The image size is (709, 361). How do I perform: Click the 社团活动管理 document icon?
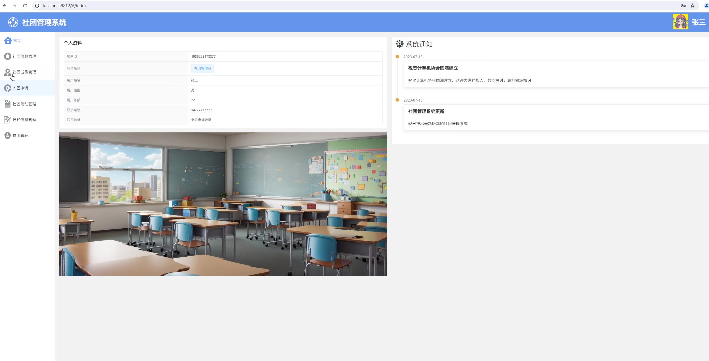pos(8,104)
